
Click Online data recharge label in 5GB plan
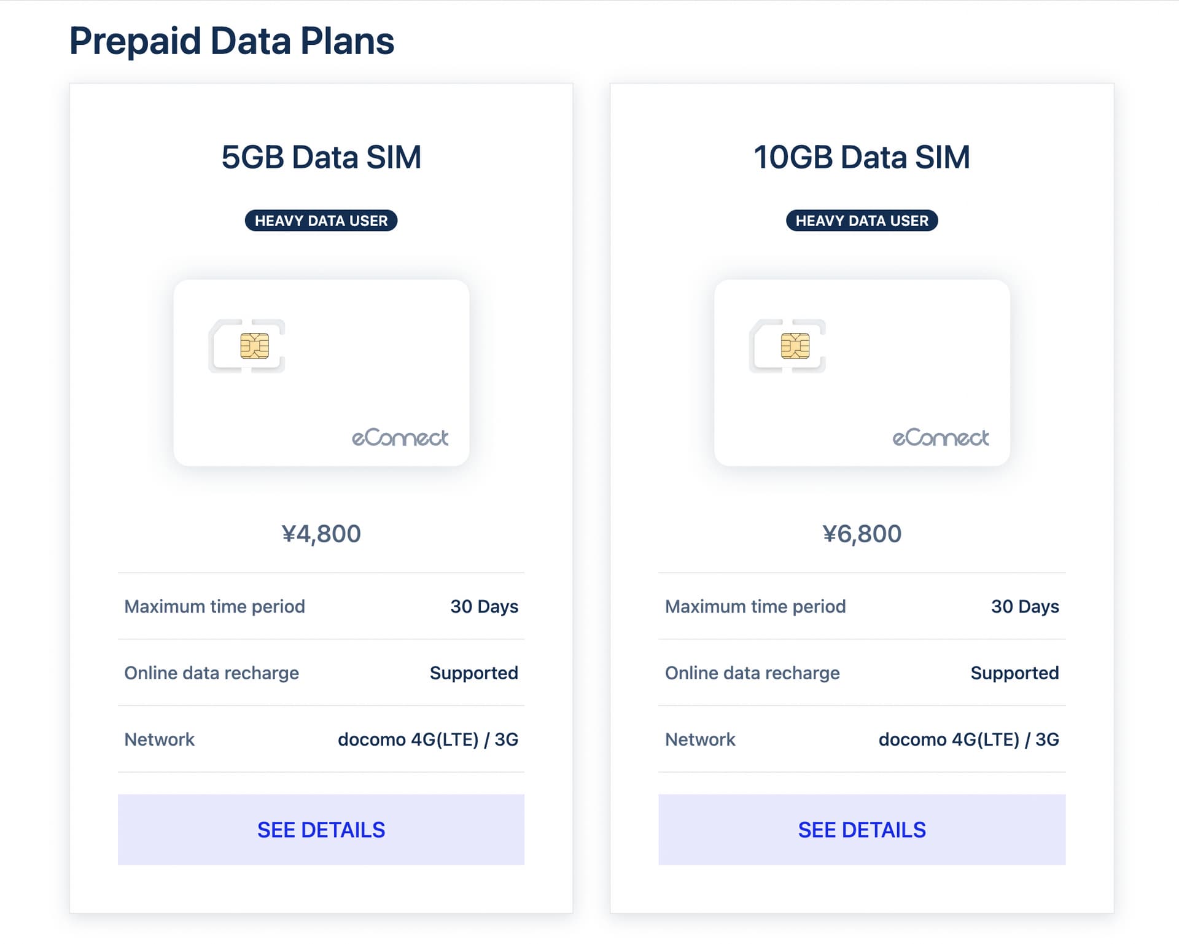(x=212, y=673)
